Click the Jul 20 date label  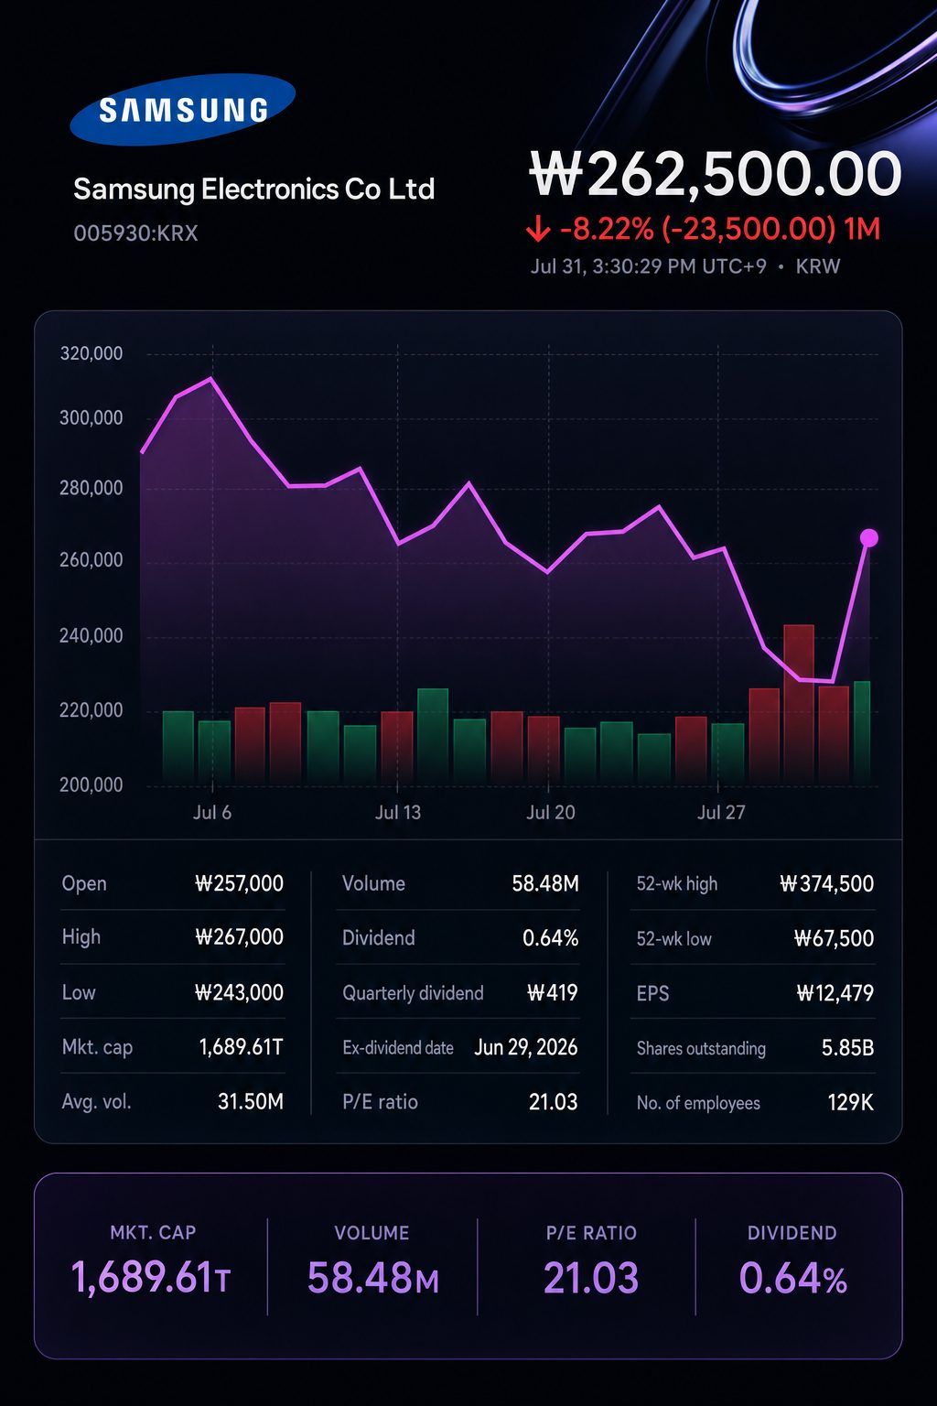(x=551, y=813)
